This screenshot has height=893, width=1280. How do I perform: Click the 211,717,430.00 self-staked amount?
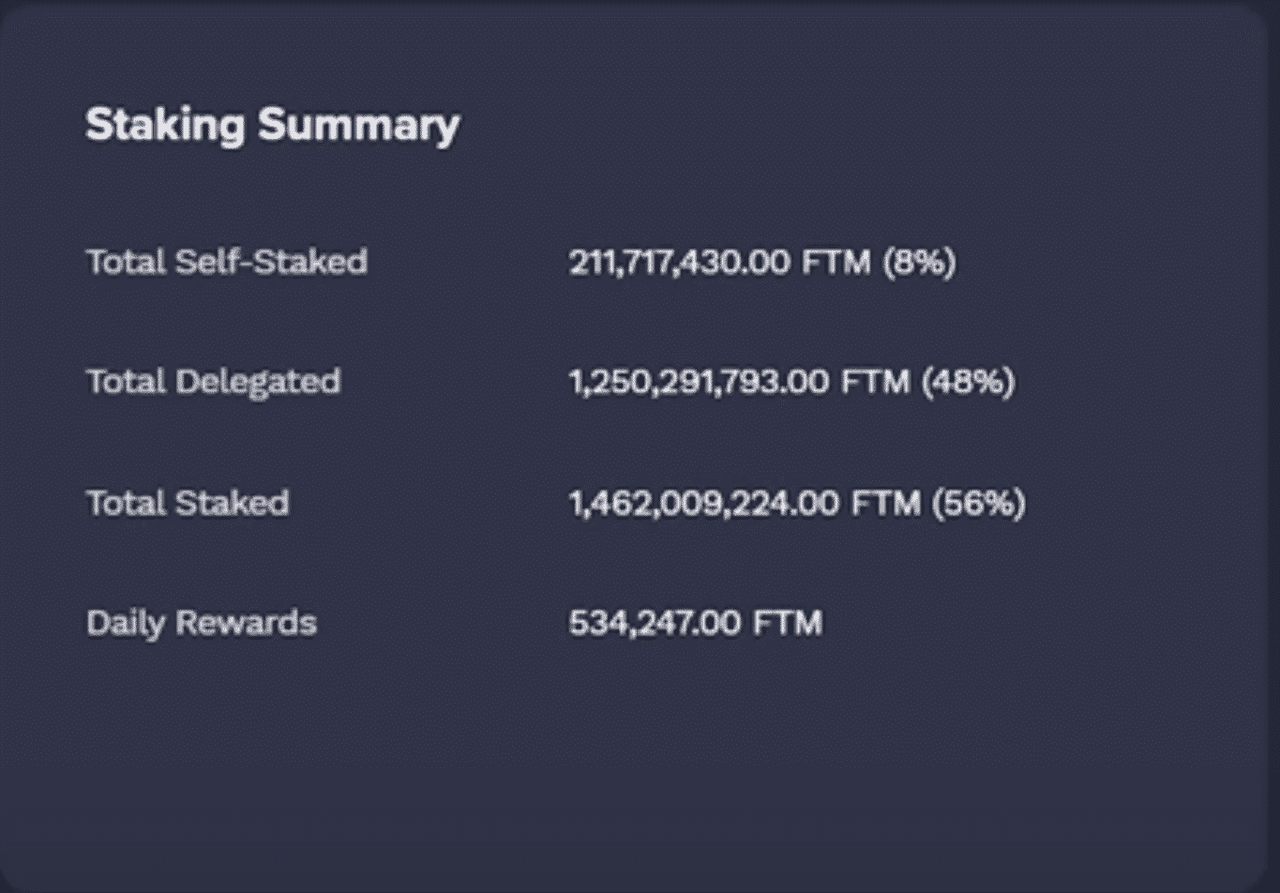[x=679, y=262]
